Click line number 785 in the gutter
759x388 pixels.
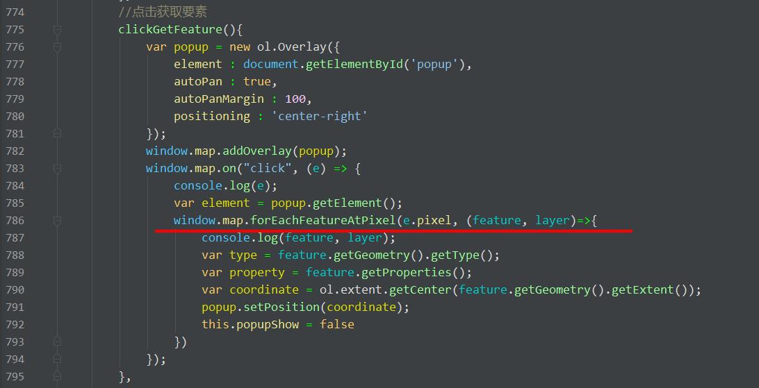(15, 203)
